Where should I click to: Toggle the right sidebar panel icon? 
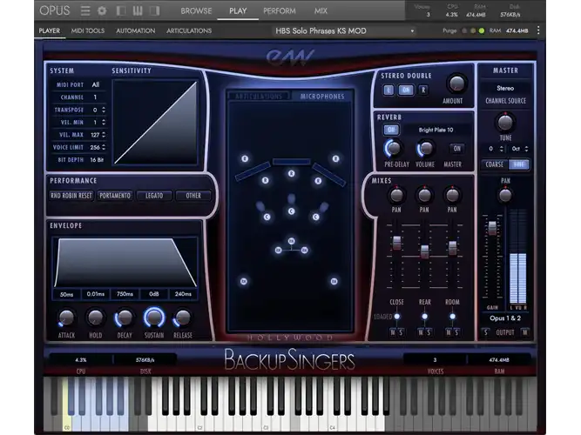[x=154, y=10]
